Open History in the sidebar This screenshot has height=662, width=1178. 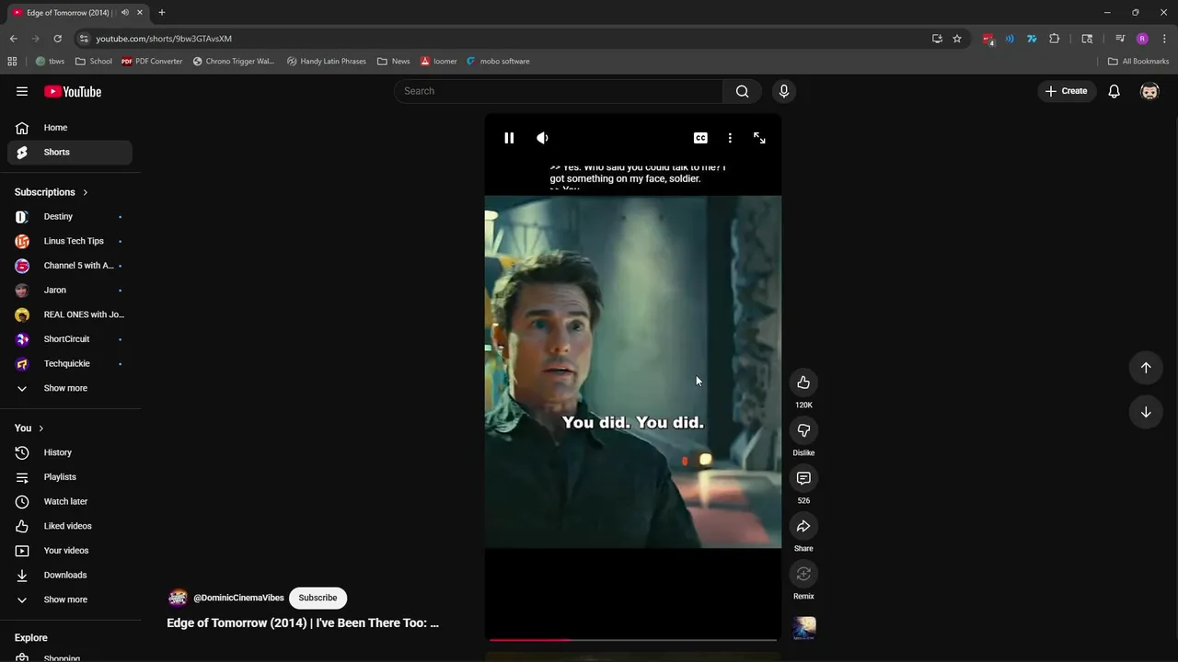pyautogui.click(x=70, y=452)
